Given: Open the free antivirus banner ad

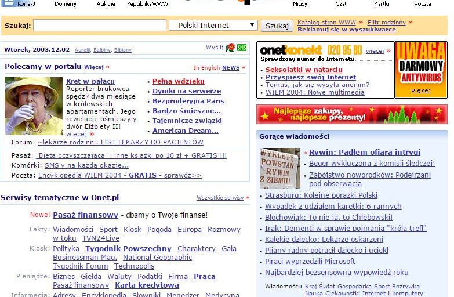Looking at the screenshot, I should tap(421, 70).
